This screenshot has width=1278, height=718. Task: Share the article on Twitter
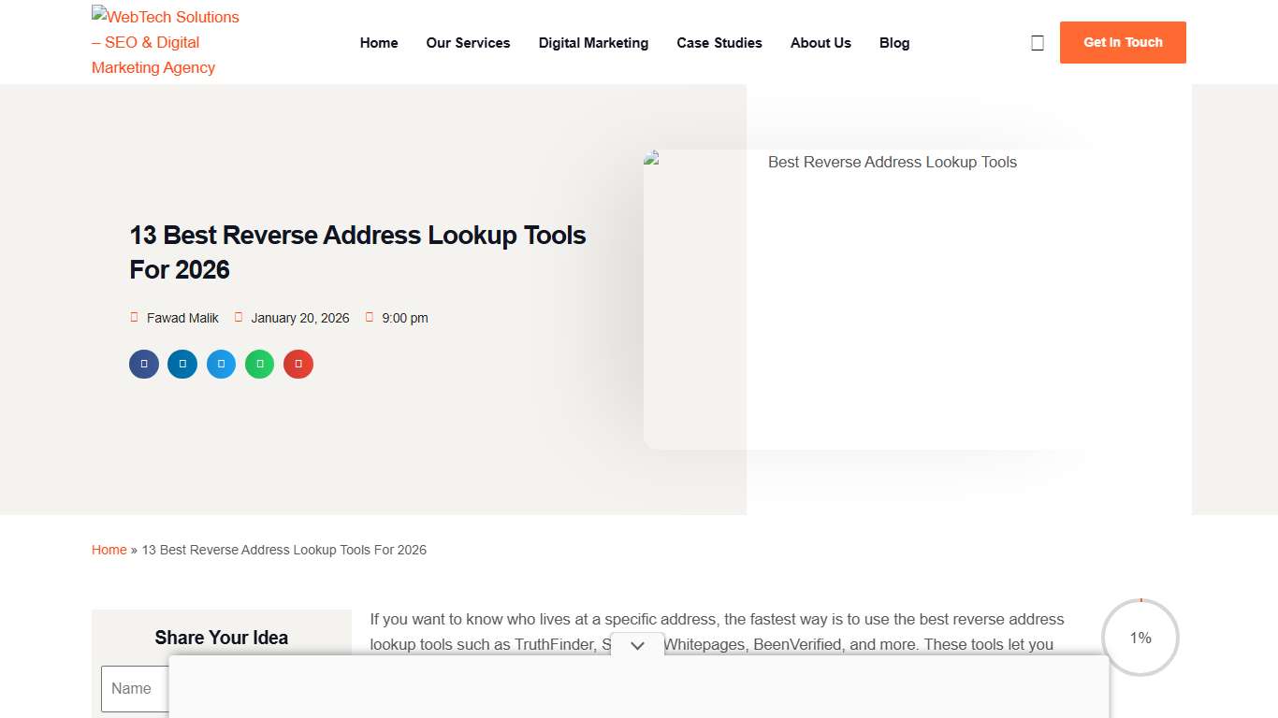point(221,364)
